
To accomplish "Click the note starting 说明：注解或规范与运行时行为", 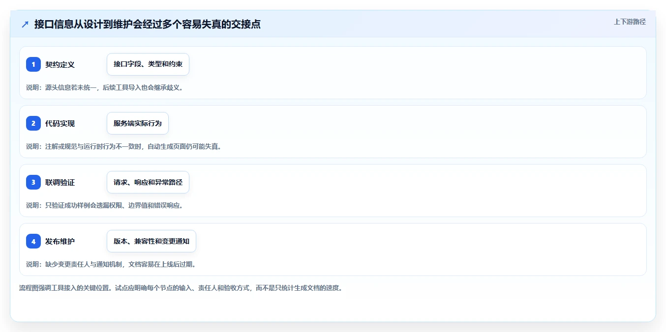I will click(123, 146).
